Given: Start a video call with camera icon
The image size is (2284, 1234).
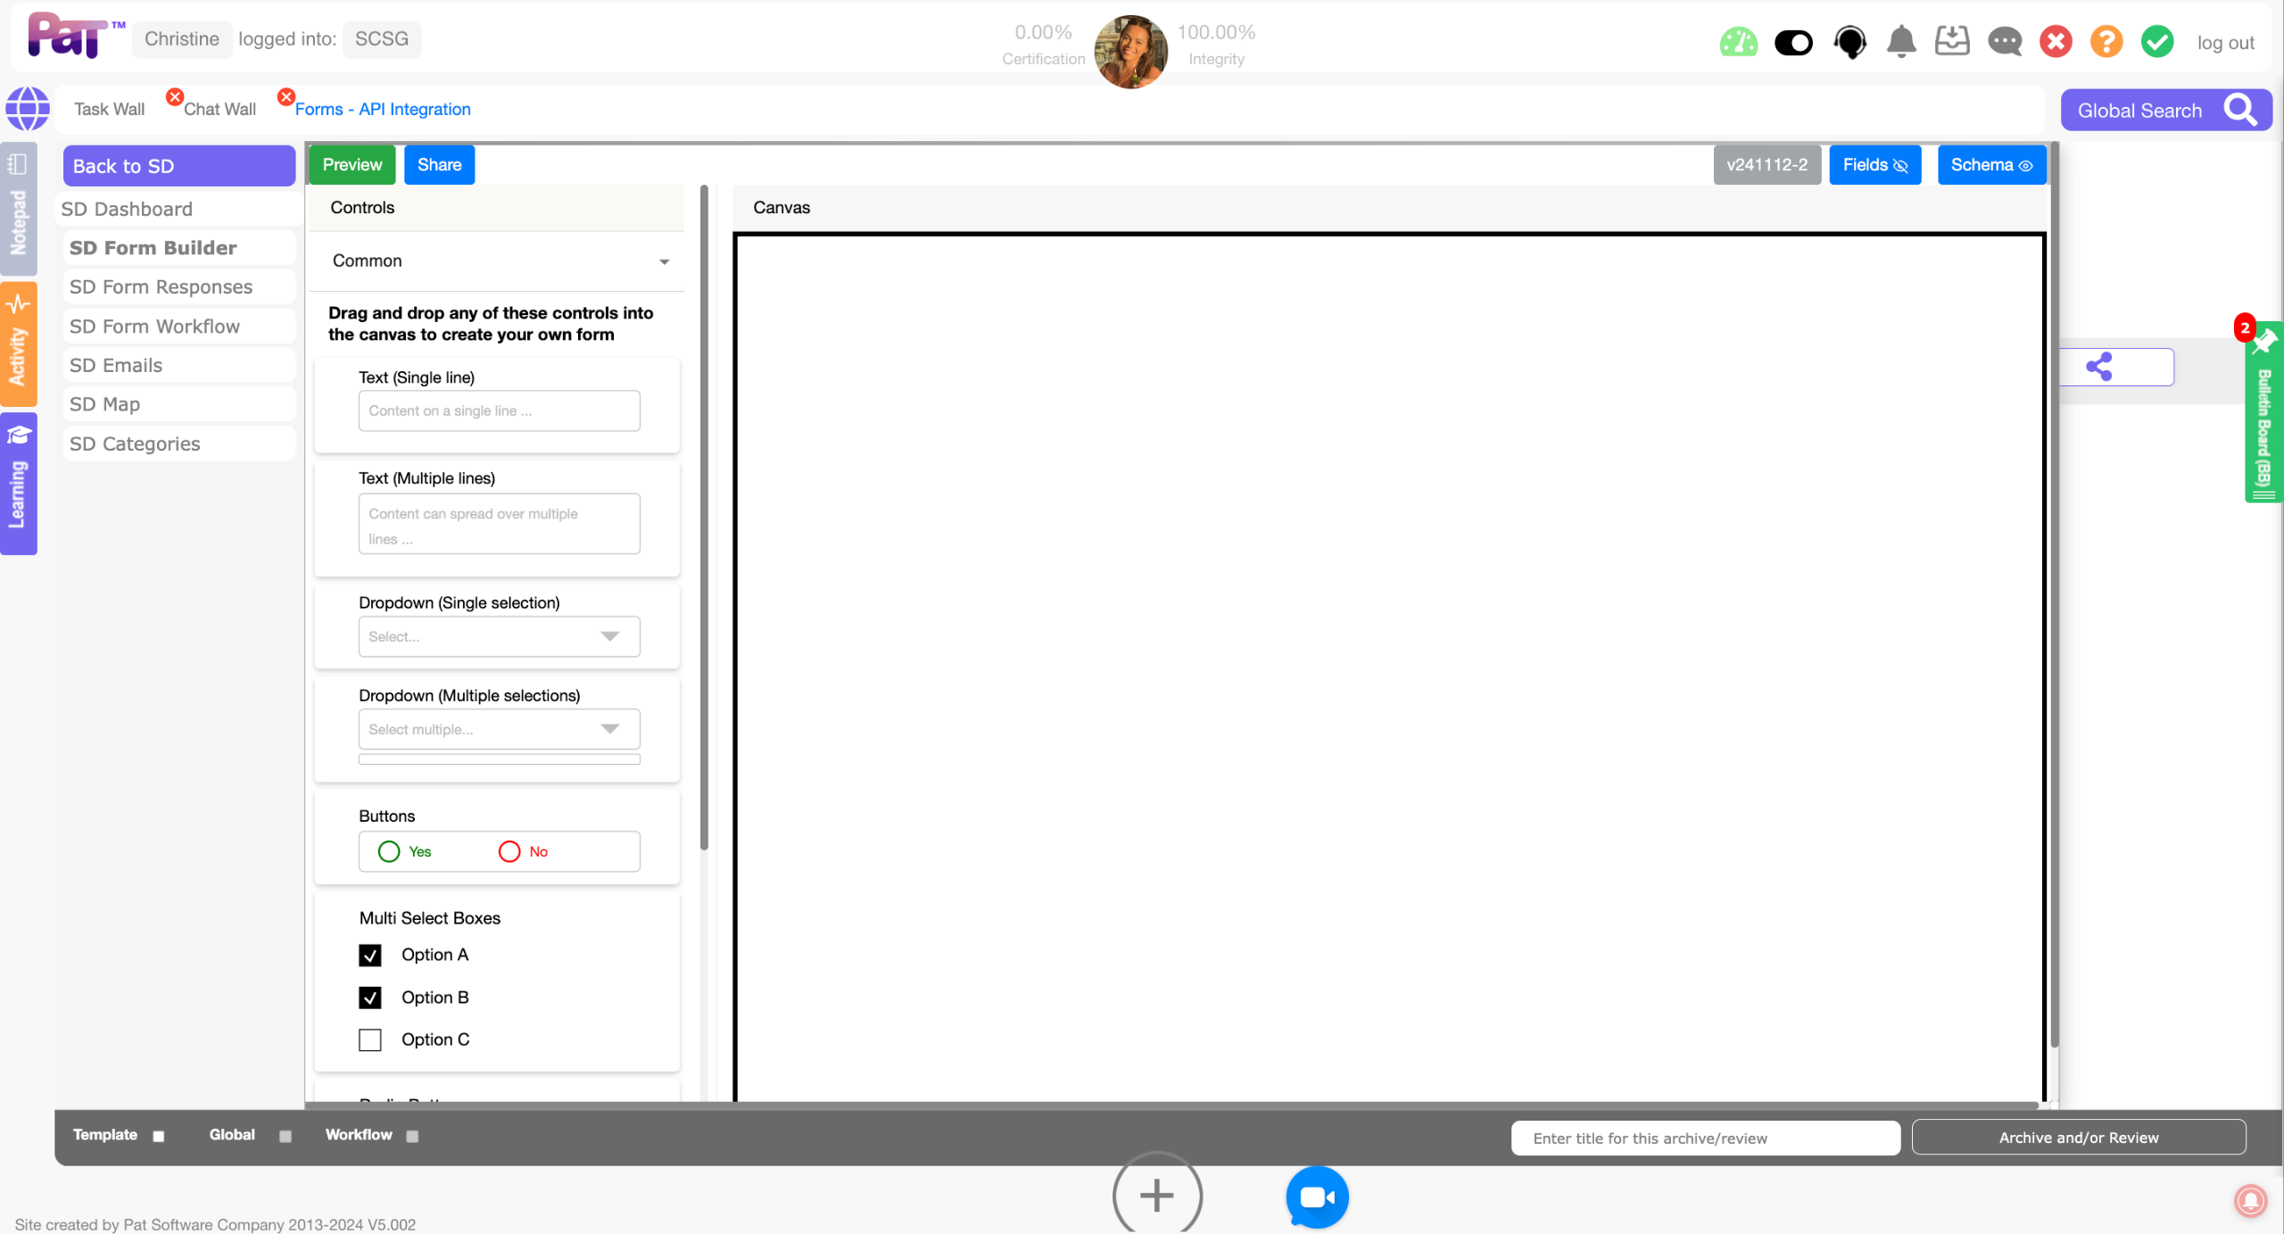Looking at the screenshot, I should click(x=1317, y=1197).
